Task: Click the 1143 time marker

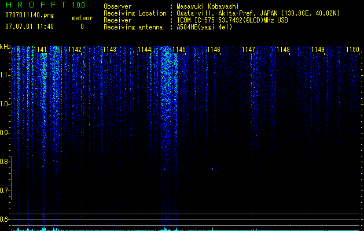Action: [x=109, y=50]
